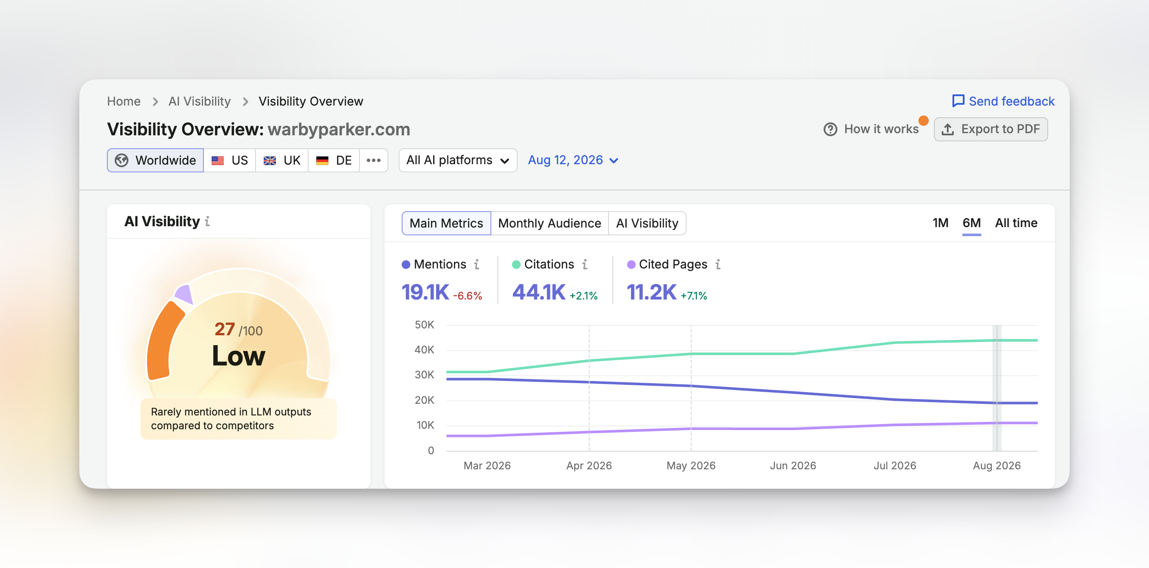Click the info icon beside Cited Pages
This screenshot has height=568, width=1149.
[x=718, y=264]
